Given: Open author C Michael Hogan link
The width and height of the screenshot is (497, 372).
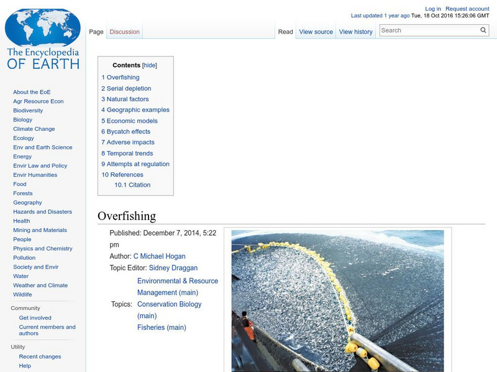Looking at the screenshot, I should [160, 256].
